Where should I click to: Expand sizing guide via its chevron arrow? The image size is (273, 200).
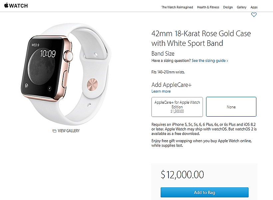(227, 61)
